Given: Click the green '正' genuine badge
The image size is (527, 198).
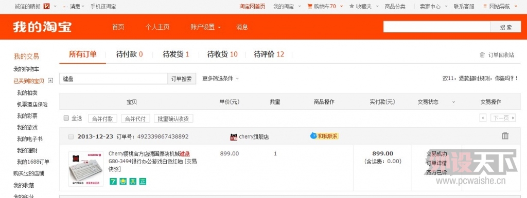Looking at the screenshot, I should (143, 181).
